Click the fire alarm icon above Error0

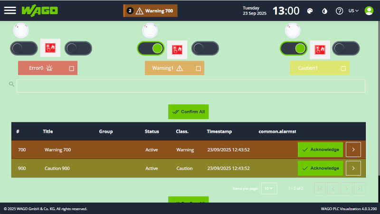click(x=50, y=48)
